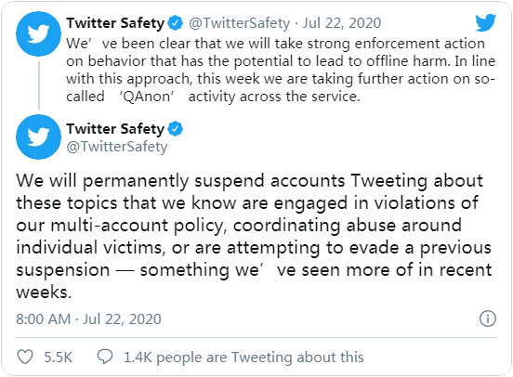Image resolution: width=513 pixels, height=377 pixels.
Task: Open the top Twitter Safety profile avatar
Action: 39,33
